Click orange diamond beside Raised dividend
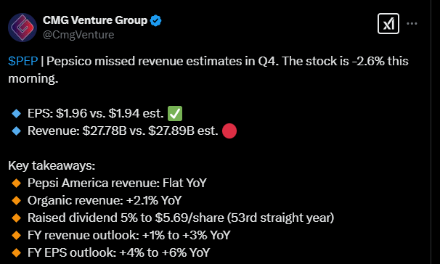 16,218
